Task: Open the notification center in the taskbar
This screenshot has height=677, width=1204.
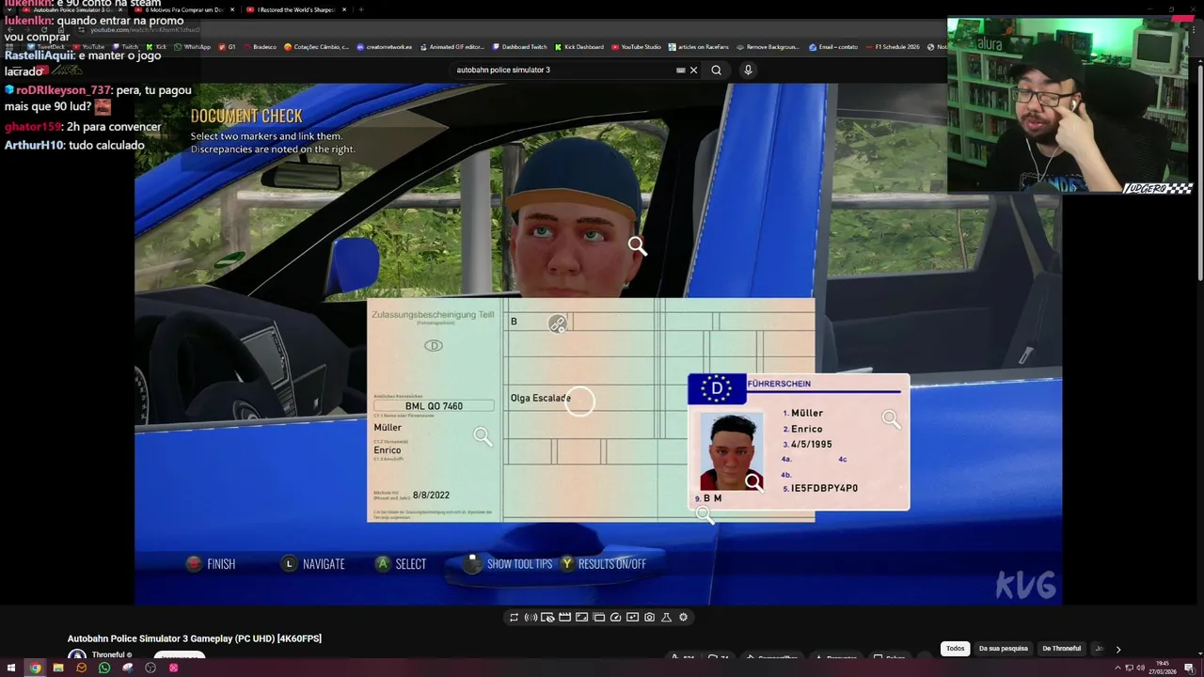Action: 1189,668
